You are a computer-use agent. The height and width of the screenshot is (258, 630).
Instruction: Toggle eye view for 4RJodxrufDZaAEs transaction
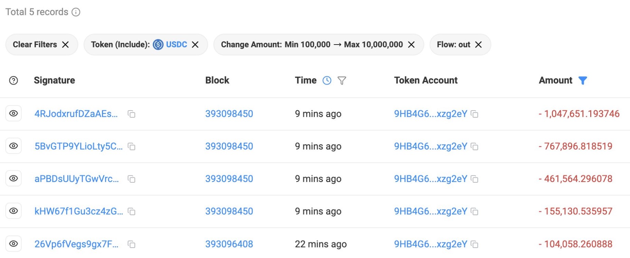pos(13,114)
